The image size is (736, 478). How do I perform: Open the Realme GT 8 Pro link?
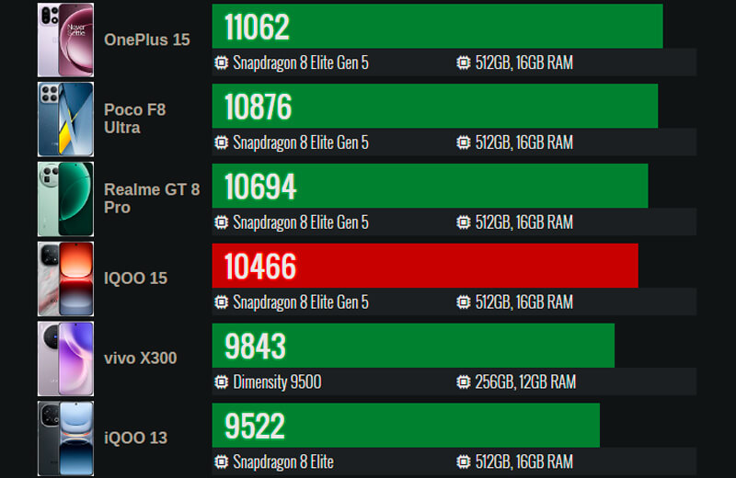coord(152,199)
